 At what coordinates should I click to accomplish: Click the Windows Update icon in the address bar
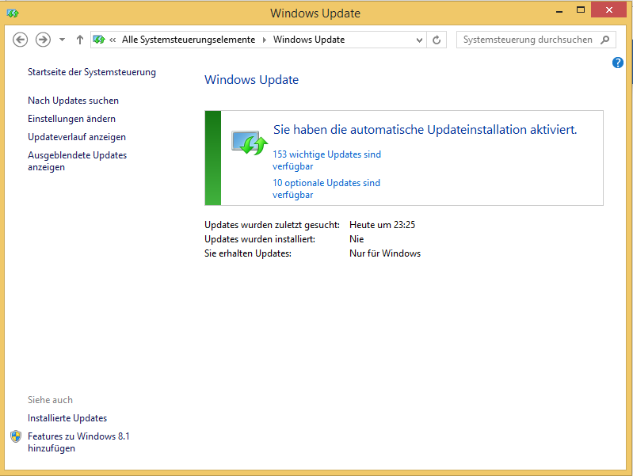click(x=99, y=40)
